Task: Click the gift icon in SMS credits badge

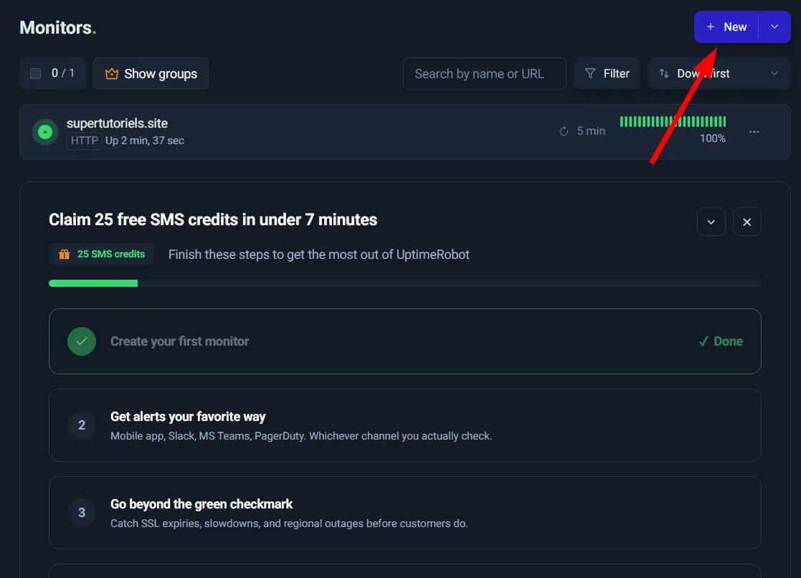Action: tap(65, 254)
